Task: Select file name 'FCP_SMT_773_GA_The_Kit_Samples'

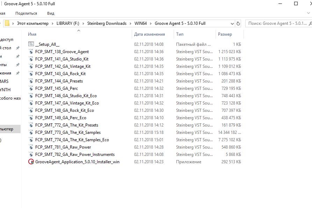Action: point(68,132)
